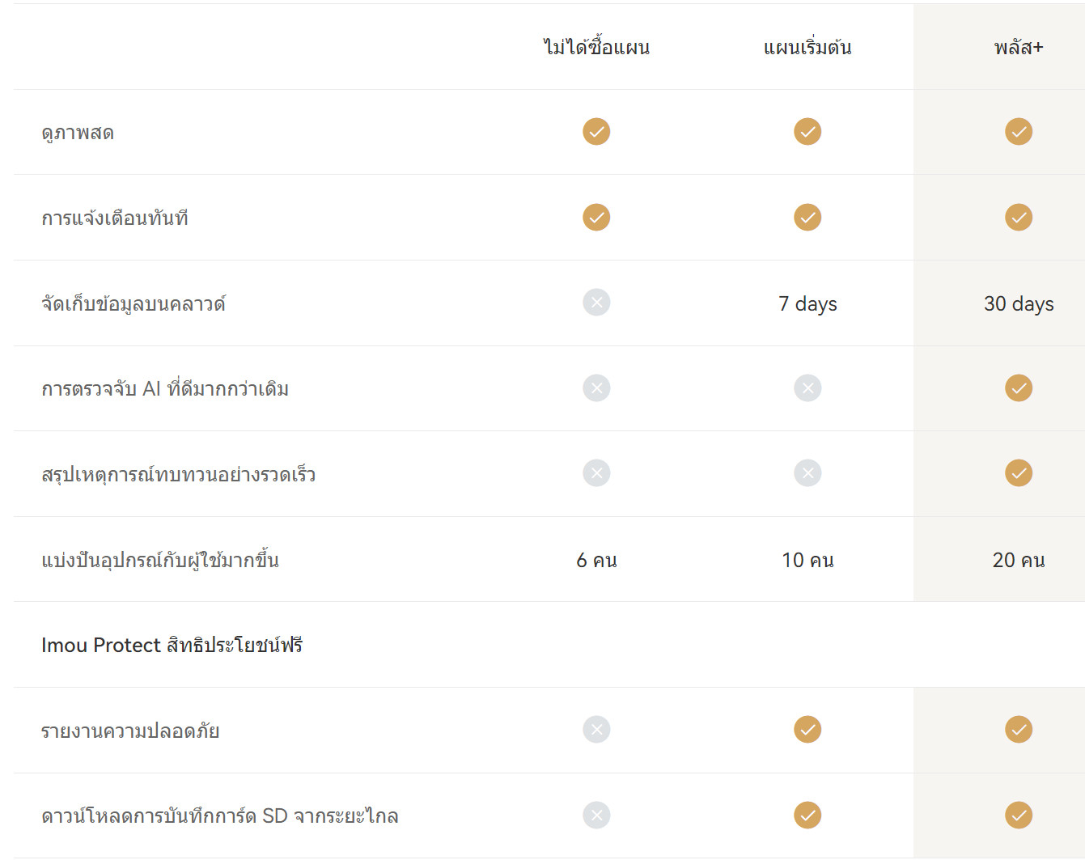Click the checkmark for การแจ้งเตือนทันที under พลัส+

pos(1019,217)
